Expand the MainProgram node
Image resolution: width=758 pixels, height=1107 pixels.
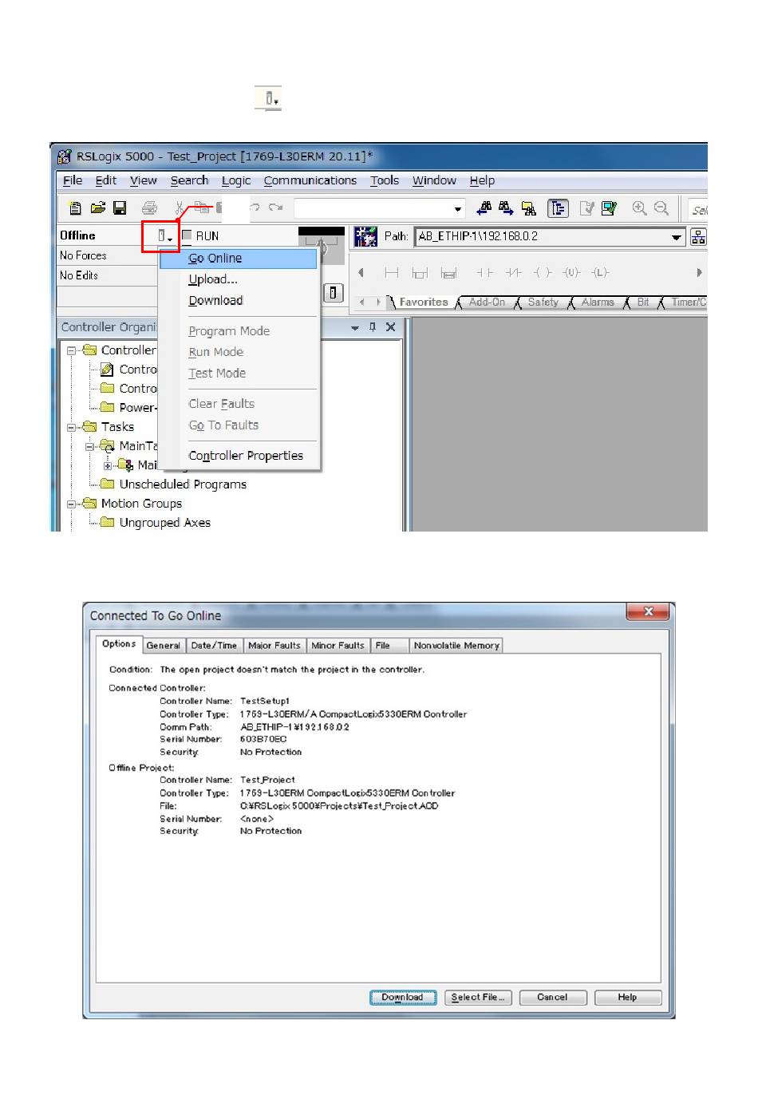coord(108,465)
